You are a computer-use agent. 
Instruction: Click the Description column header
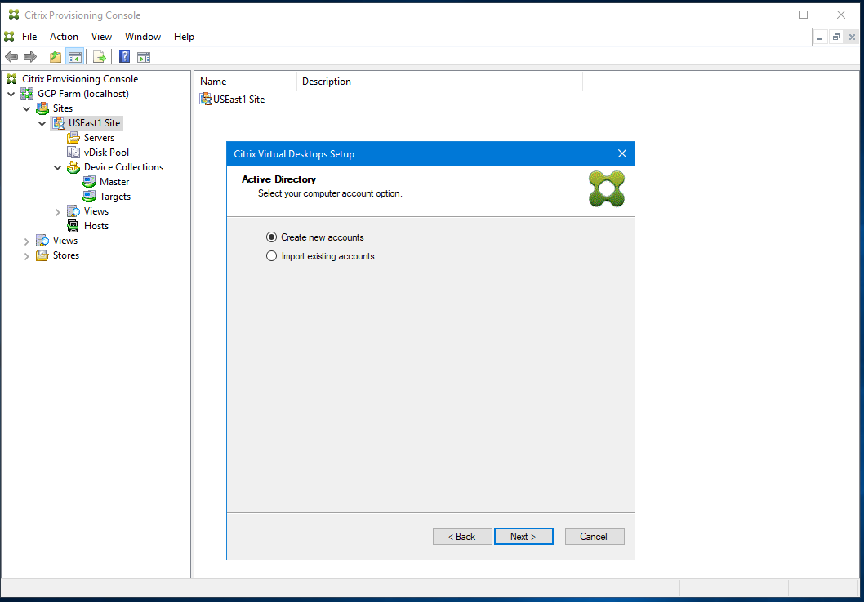pyautogui.click(x=439, y=82)
